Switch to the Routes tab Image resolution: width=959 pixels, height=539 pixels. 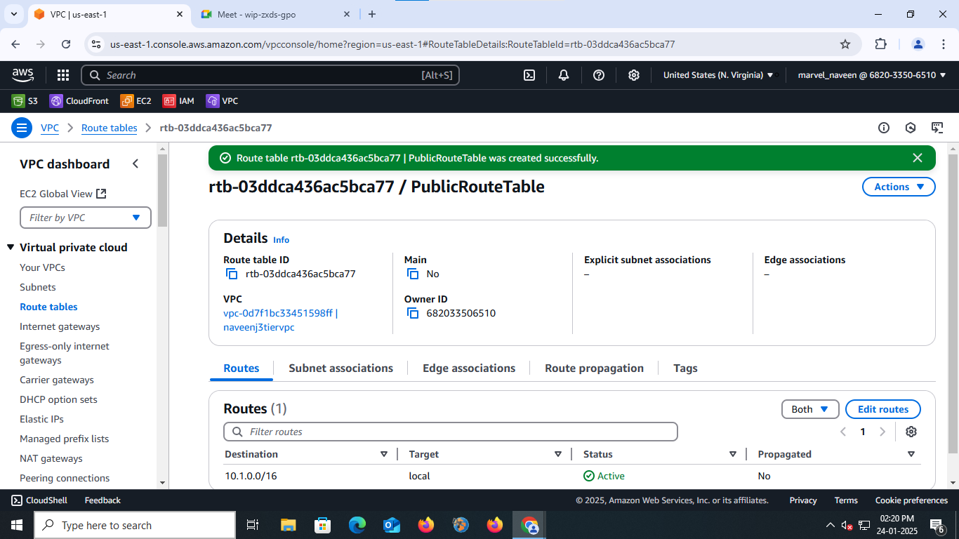click(x=242, y=368)
